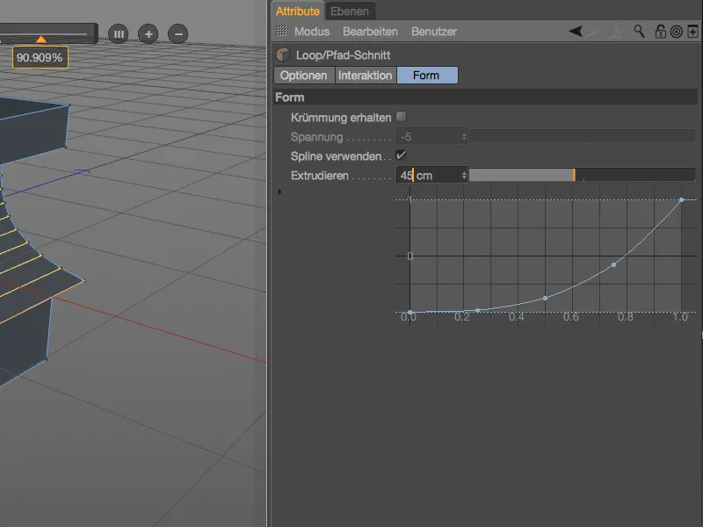Image resolution: width=703 pixels, height=527 pixels.
Task: Click the orange cut position slider marker
Action: coord(40,40)
